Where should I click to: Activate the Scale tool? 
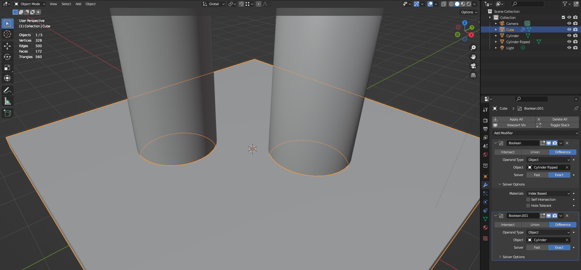point(7,67)
